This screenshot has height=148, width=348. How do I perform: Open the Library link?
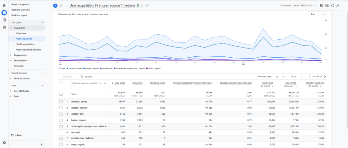point(19,135)
